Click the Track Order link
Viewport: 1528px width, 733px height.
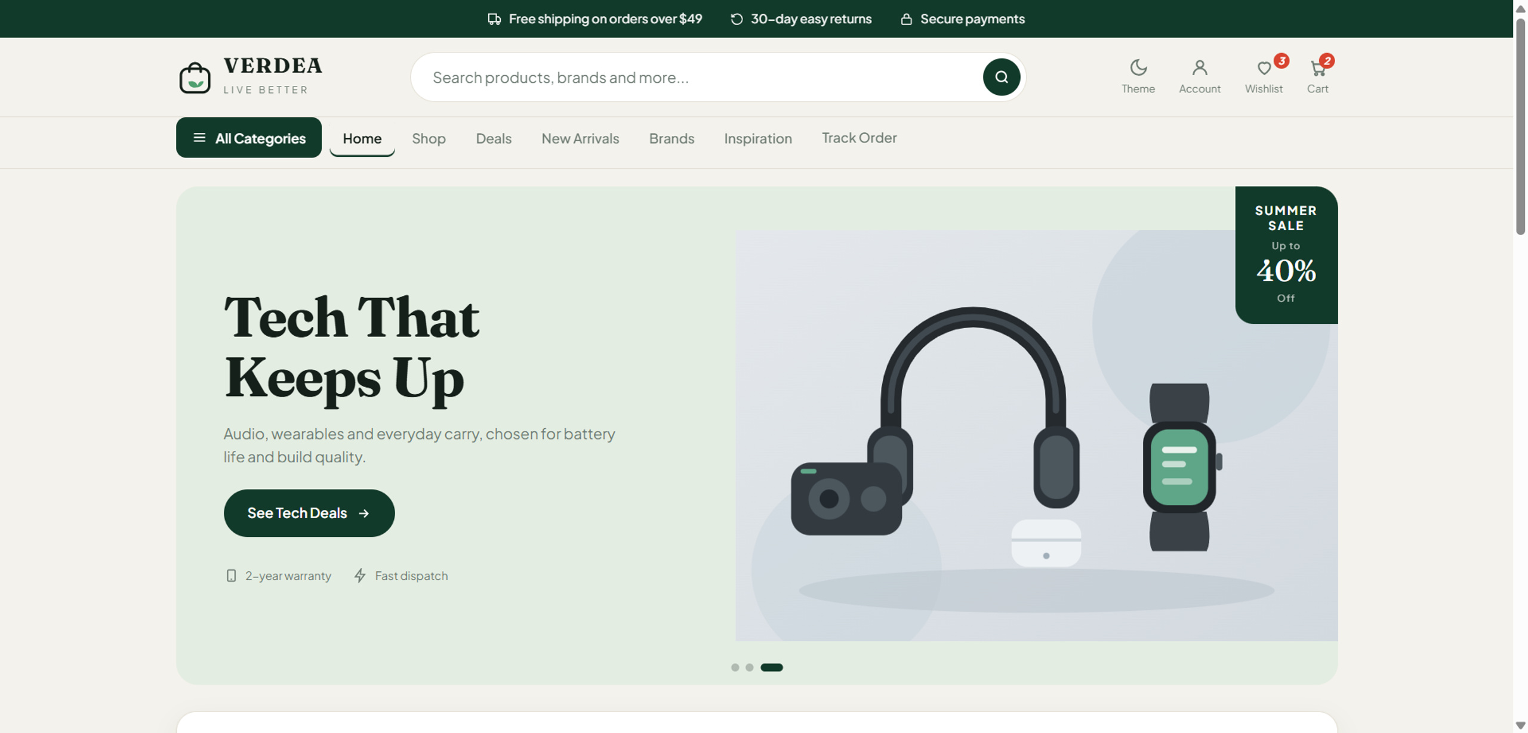859,138
